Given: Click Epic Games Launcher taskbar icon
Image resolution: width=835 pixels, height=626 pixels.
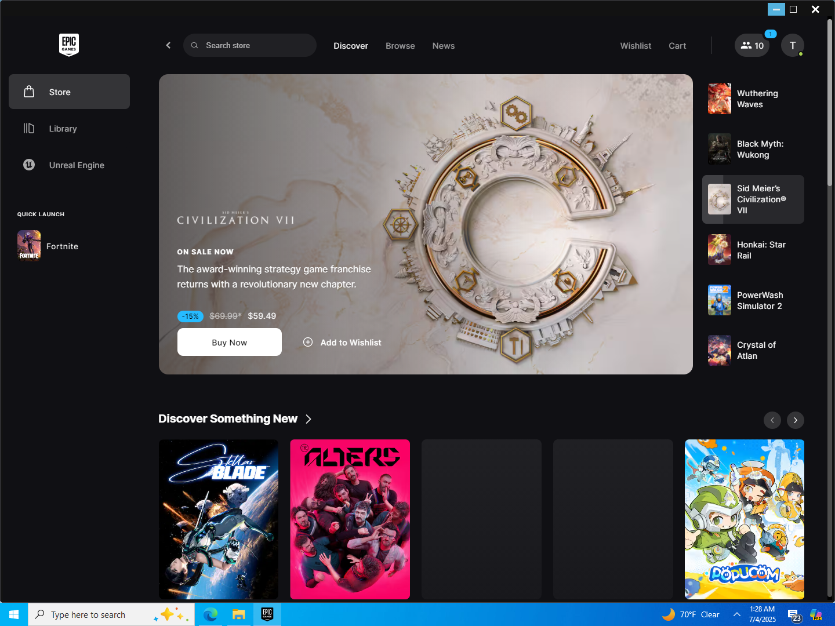Looking at the screenshot, I should (x=267, y=614).
